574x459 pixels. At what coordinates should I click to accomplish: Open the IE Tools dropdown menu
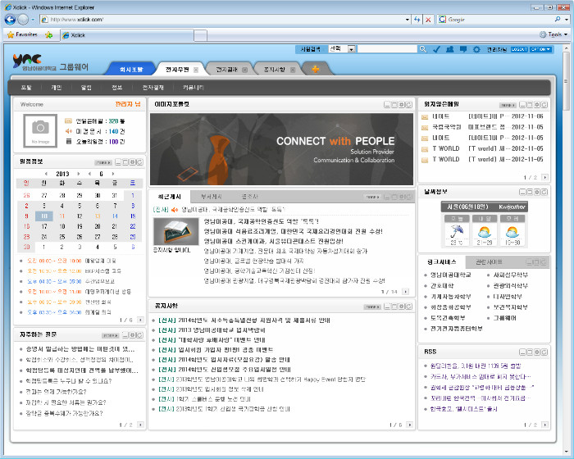(556, 35)
